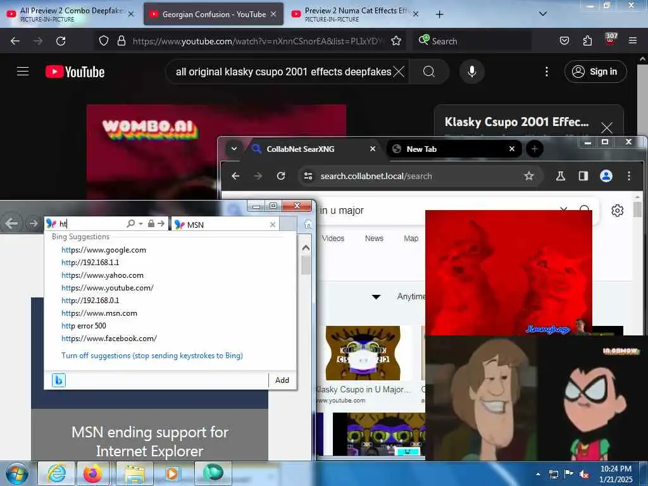This screenshot has height=486, width=648.
Task: Open Chrome three-dot menu
Action: point(628,176)
